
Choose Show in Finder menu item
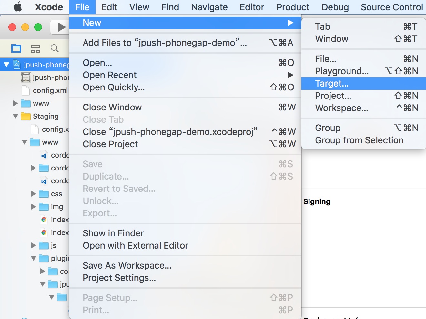tap(113, 233)
